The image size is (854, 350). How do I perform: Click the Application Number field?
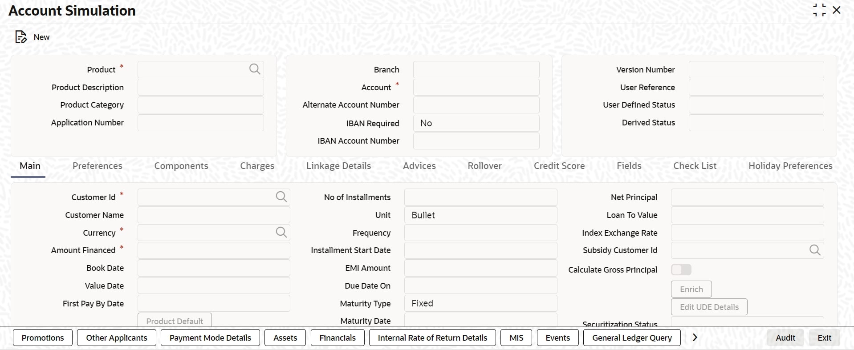201,123
